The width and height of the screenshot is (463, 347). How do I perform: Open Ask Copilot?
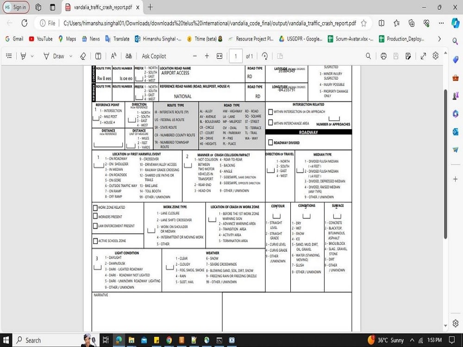pos(154,56)
